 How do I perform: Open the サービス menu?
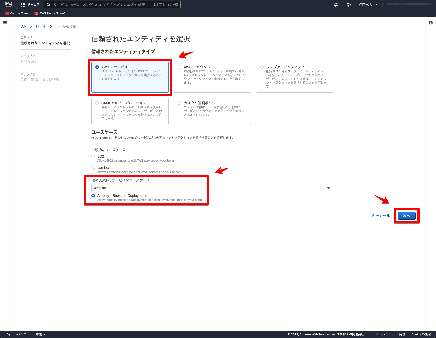pos(30,5)
